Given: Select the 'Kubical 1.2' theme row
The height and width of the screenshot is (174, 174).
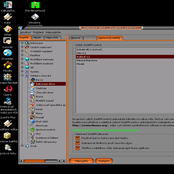Looking at the screenshot, I should coord(125,57).
